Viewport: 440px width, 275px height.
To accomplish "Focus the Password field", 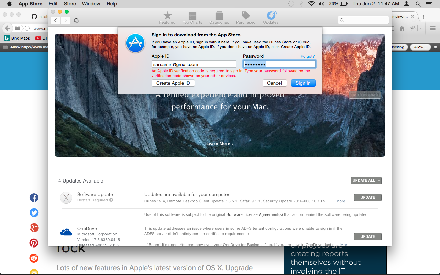I will pos(279,64).
